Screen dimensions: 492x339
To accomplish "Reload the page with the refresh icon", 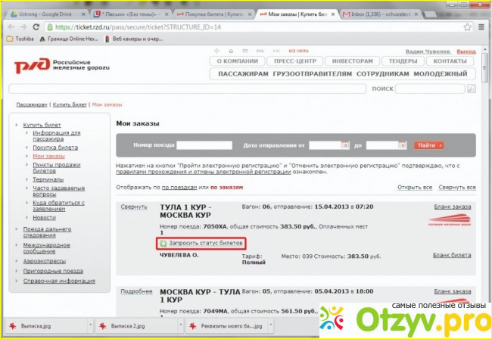I will tap(41, 26).
